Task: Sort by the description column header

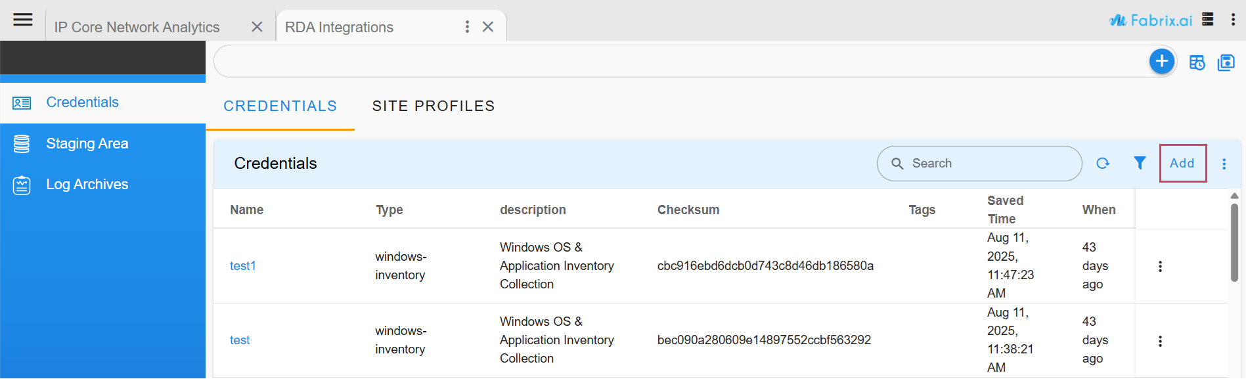Action: coord(533,210)
